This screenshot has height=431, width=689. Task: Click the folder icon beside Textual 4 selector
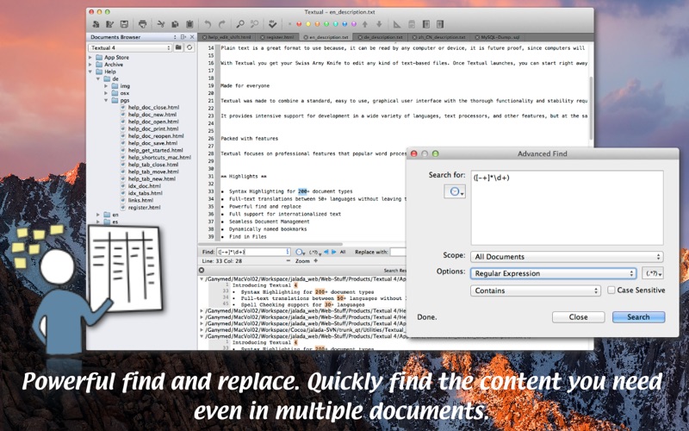(178, 47)
